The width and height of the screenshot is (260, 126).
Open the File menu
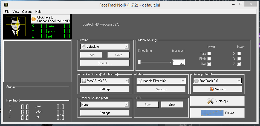coord(7,11)
